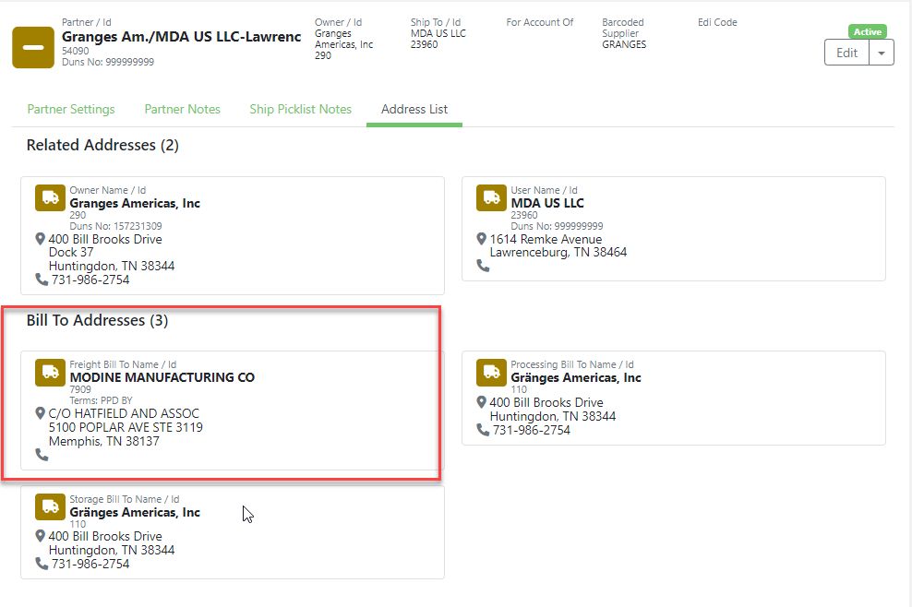The width and height of the screenshot is (912, 607).
Task: Click Bill To Addresses (3) heading
Action: click(x=97, y=320)
